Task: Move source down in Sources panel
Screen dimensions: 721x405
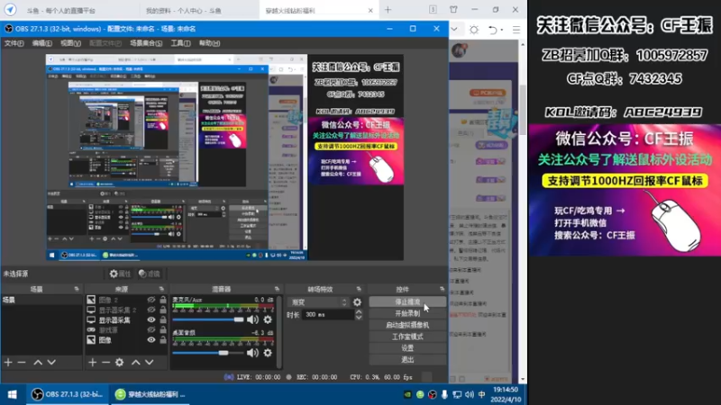Action: click(x=150, y=363)
